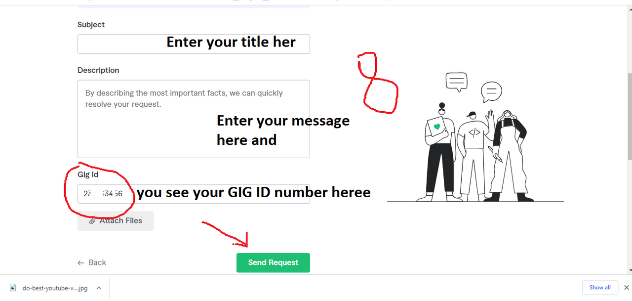Click the page vertical scrollbar thumb

[629, 117]
